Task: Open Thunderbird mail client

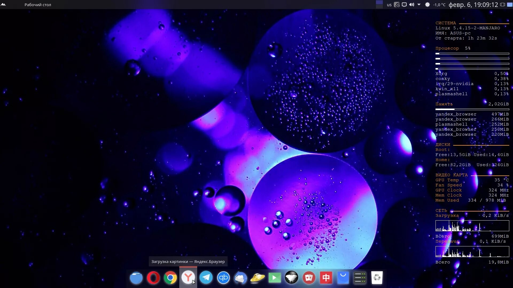Action: click(240, 278)
